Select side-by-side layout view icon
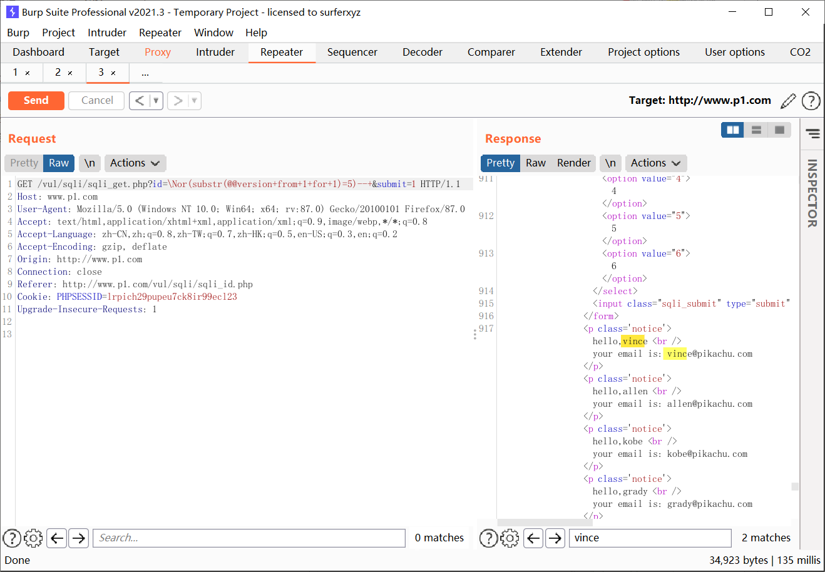Image resolution: width=825 pixels, height=572 pixels. (x=733, y=130)
